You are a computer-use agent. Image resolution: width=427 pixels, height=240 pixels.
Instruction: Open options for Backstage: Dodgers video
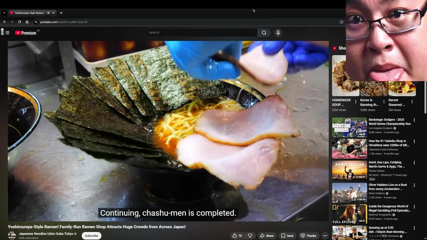click(414, 120)
